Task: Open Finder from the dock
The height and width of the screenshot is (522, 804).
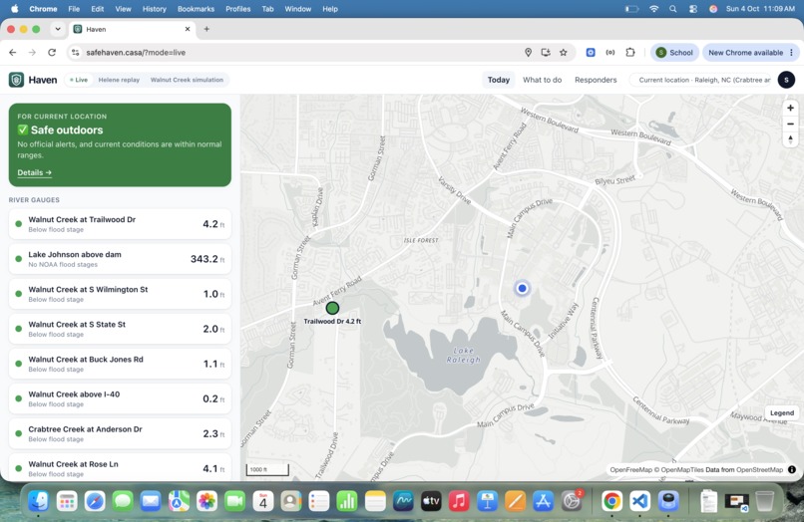Action: 39,501
